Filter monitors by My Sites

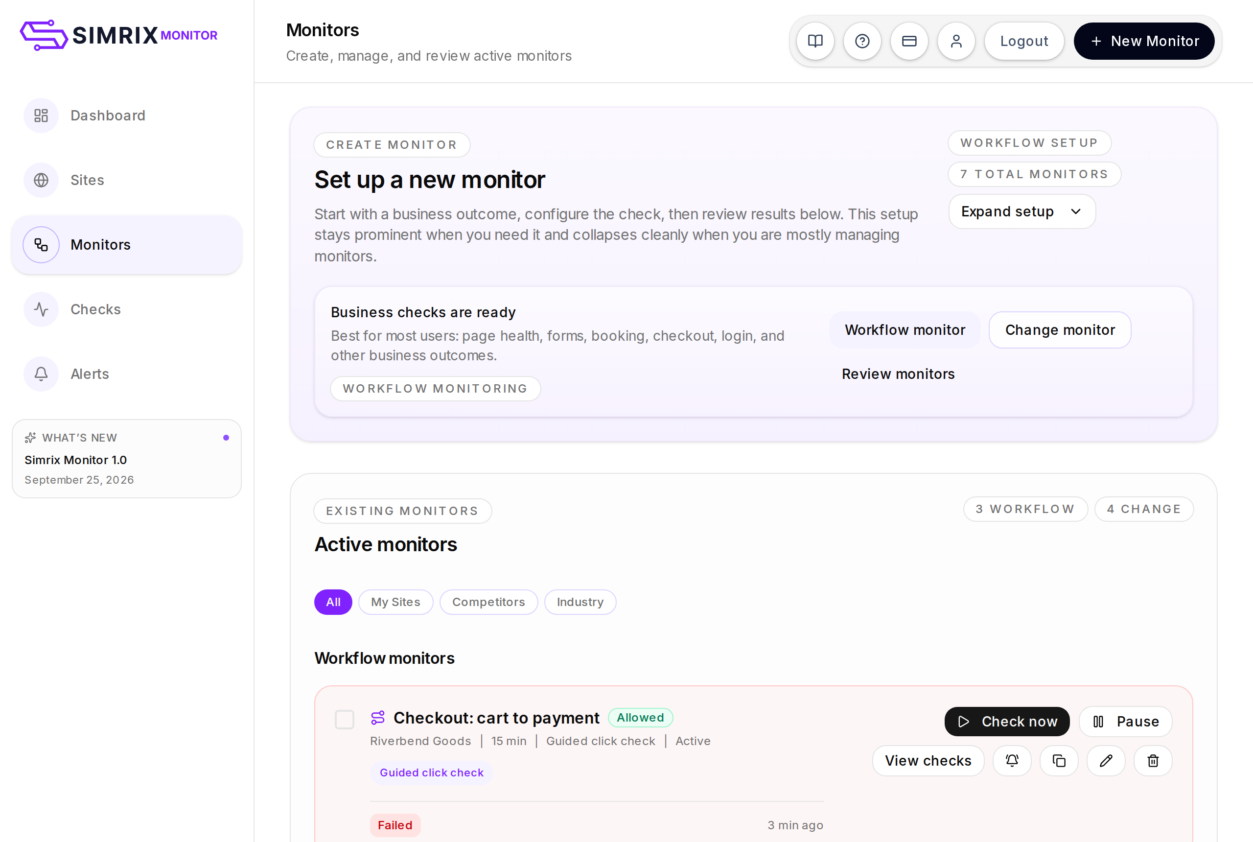click(x=395, y=602)
